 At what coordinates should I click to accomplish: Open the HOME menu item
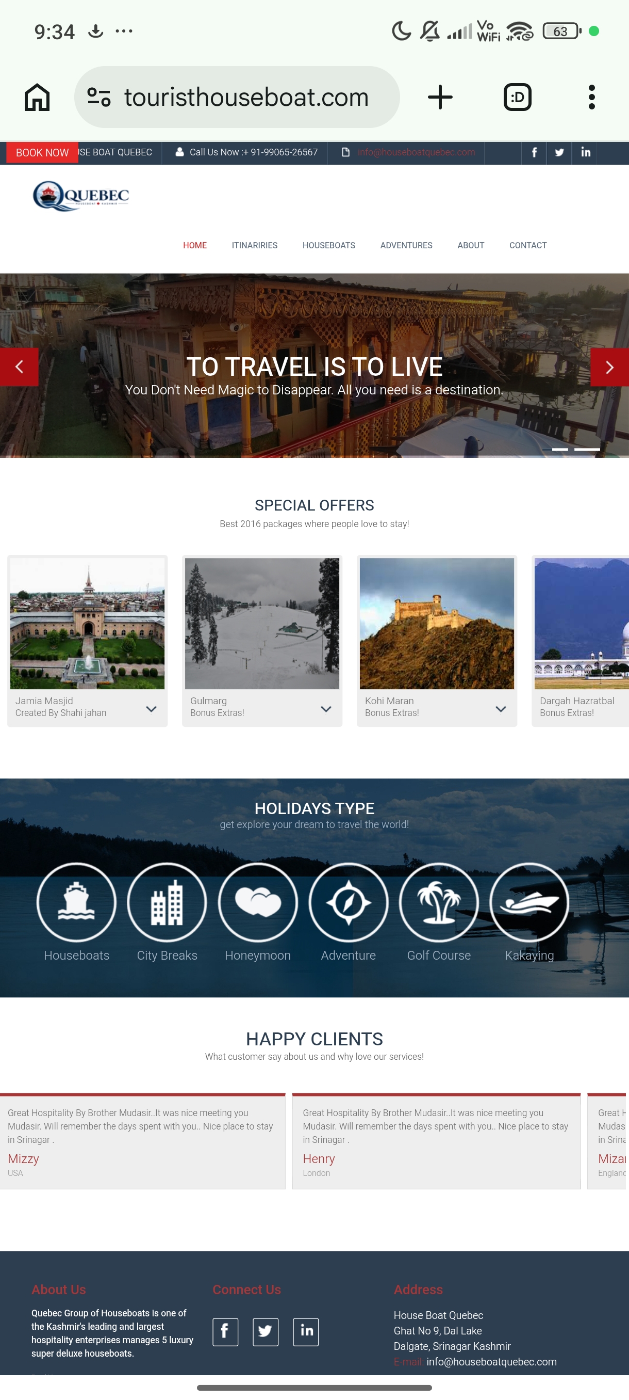195,245
